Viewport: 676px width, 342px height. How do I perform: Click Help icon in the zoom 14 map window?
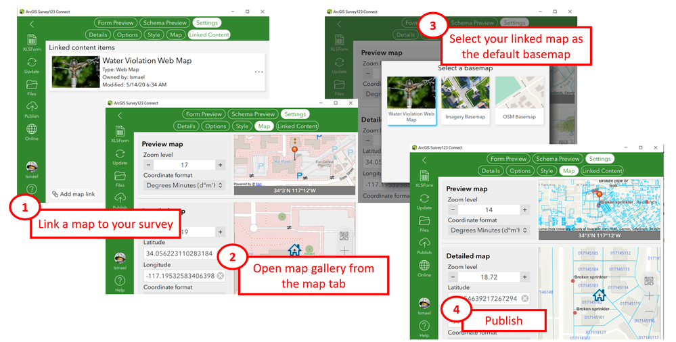424,326
